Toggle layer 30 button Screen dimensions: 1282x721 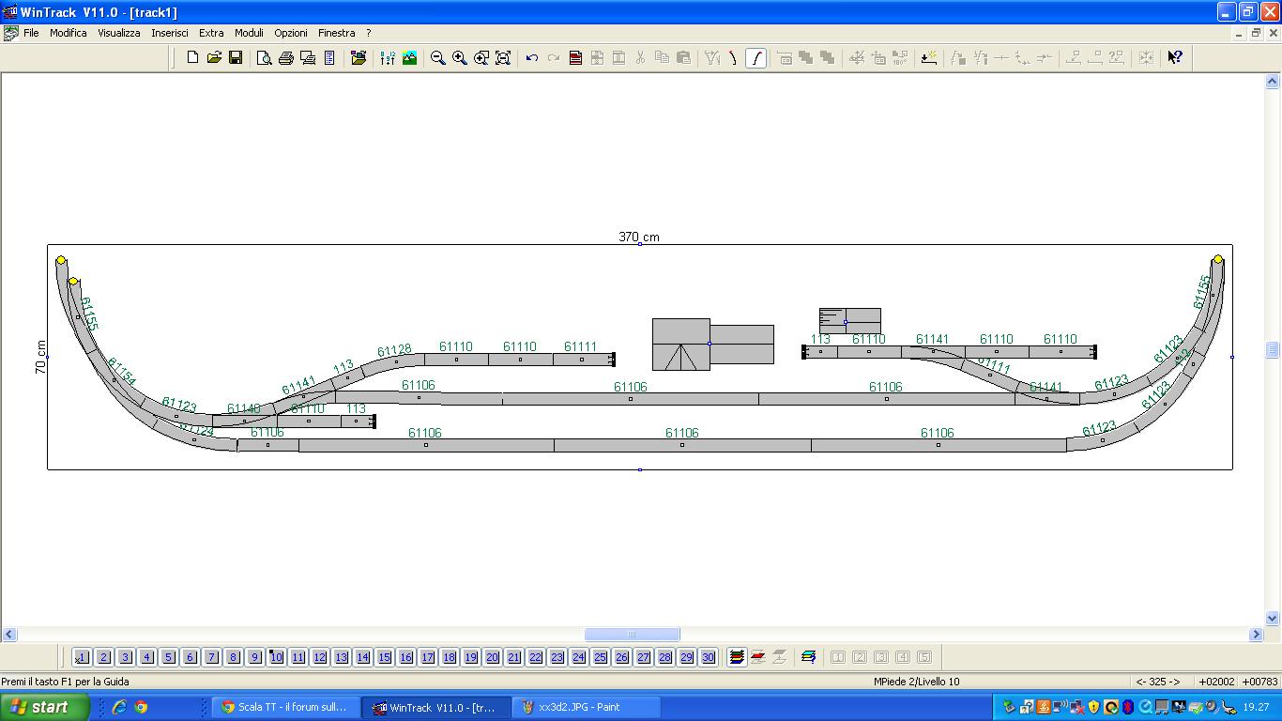[708, 657]
